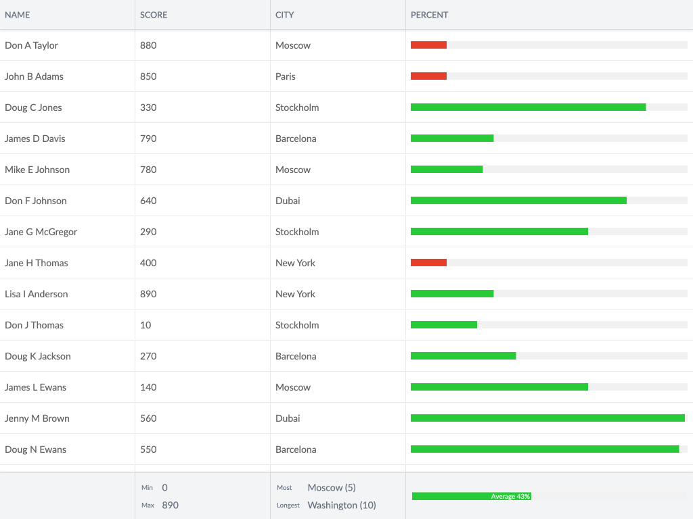
Task: Click the score value 790
Action: [x=148, y=139]
